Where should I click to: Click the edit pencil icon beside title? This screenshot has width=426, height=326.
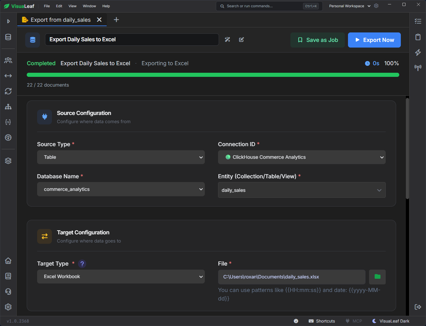coord(241,39)
